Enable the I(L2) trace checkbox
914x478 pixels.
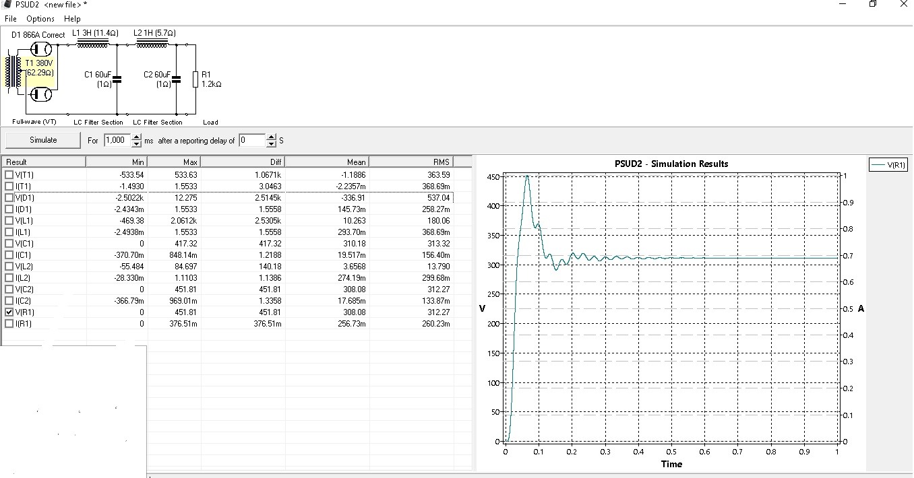pos(9,277)
